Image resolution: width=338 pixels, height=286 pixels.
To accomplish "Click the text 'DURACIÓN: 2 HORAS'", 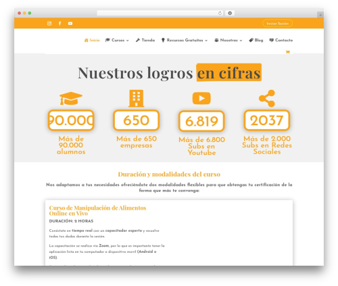I will tap(71, 221).
